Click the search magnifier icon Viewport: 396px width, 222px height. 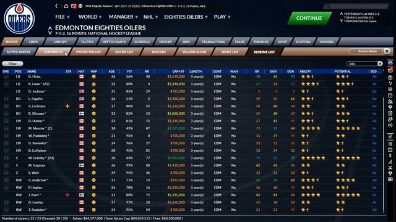click(x=328, y=6)
